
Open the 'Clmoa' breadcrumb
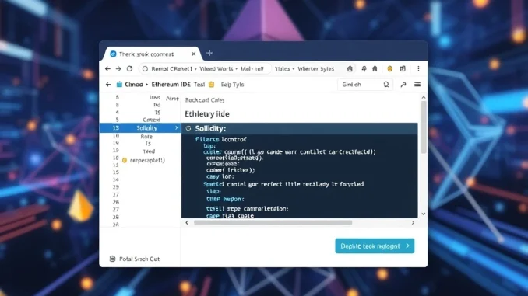click(134, 85)
